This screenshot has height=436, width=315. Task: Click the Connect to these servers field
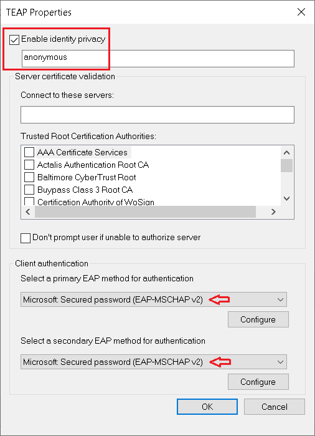pos(157,115)
